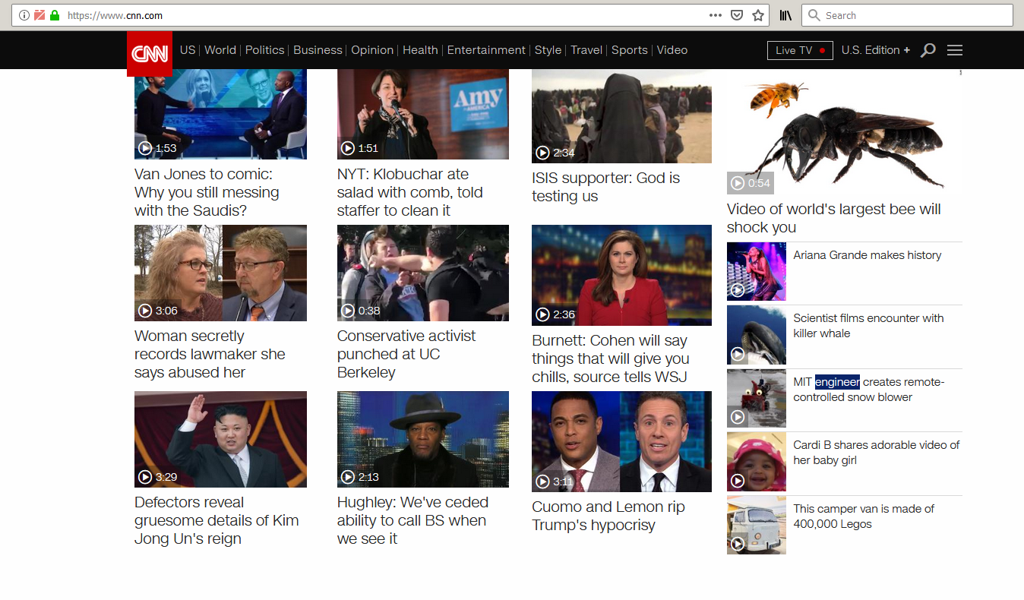Open 'NYT: Klobuchar ate salad with comb' headline
The width and height of the screenshot is (1024, 600).
(410, 192)
